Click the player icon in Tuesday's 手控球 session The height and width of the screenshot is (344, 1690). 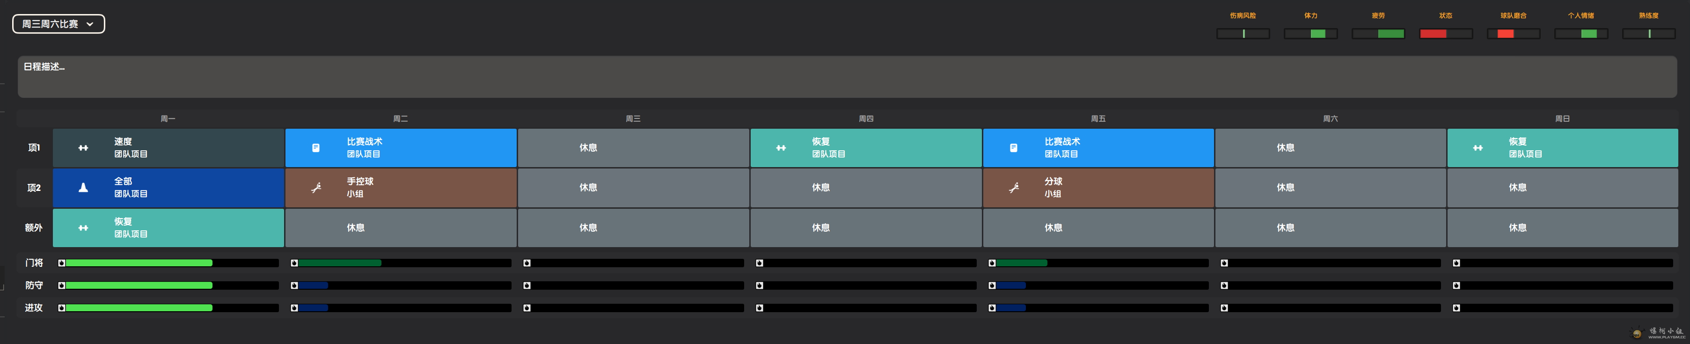(315, 188)
